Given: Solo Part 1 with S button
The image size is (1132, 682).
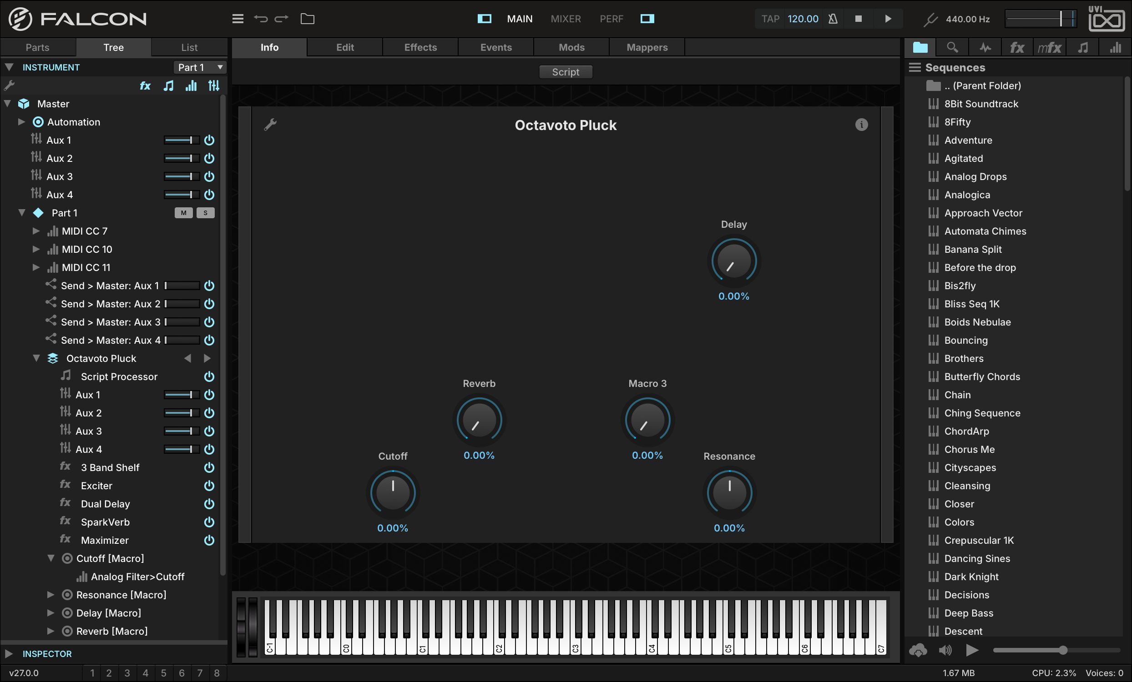Looking at the screenshot, I should click(x=205, y=213).
